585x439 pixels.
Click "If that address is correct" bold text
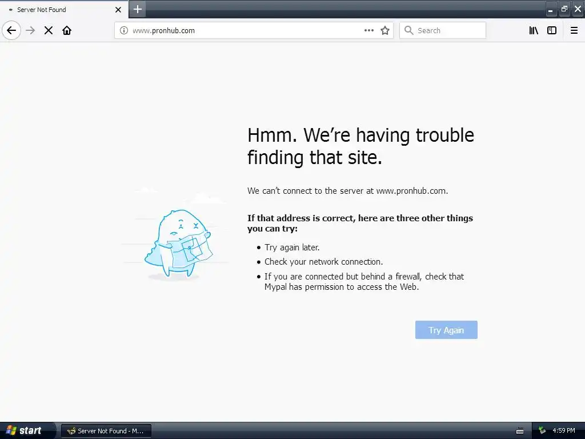click(x=360, y=224)
